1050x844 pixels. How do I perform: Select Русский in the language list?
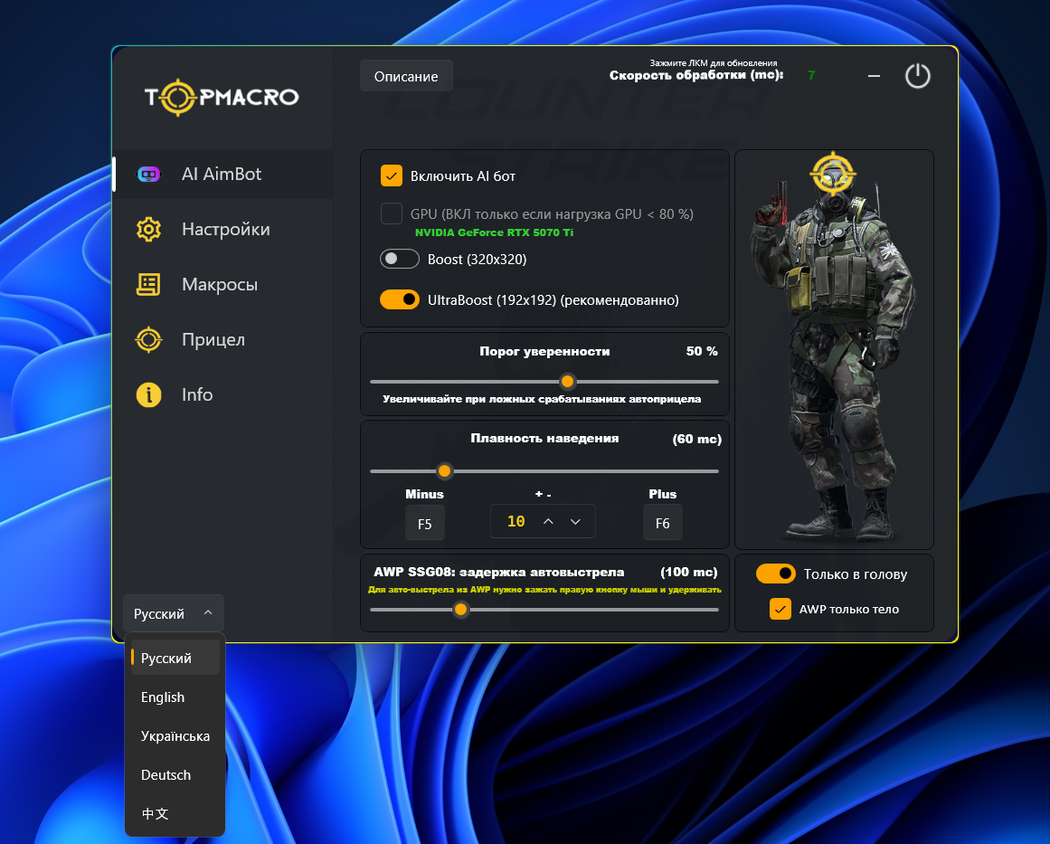coord(175,658)
